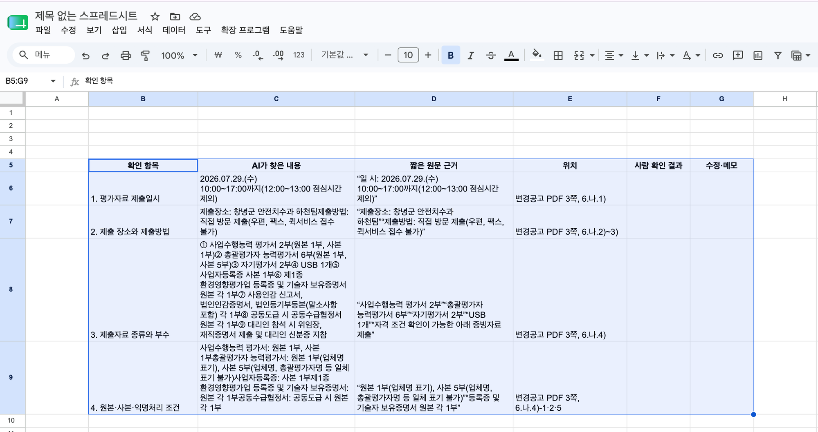Viewport: 818px width, 432px height.
Task: Click the print icon
Action: click(126, 56)
